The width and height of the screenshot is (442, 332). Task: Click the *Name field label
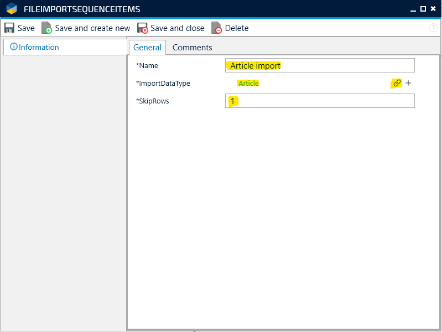click(147, 66)
